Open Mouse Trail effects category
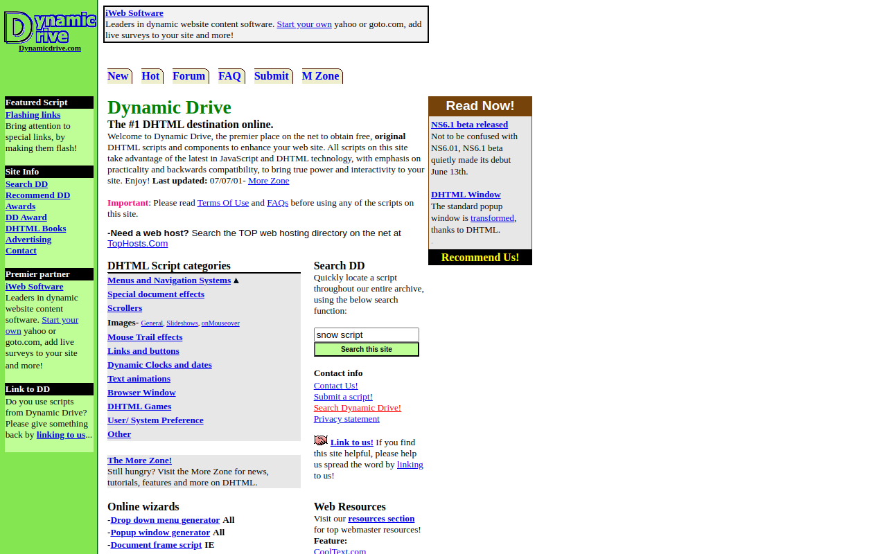 tap(145, 337)
